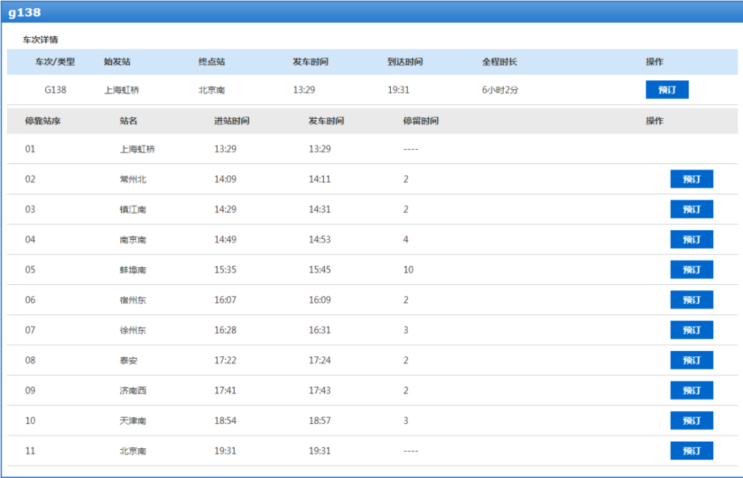743x478 pixels.
Task: Click stop sequence number 05
Action: [x=30, y=269]
